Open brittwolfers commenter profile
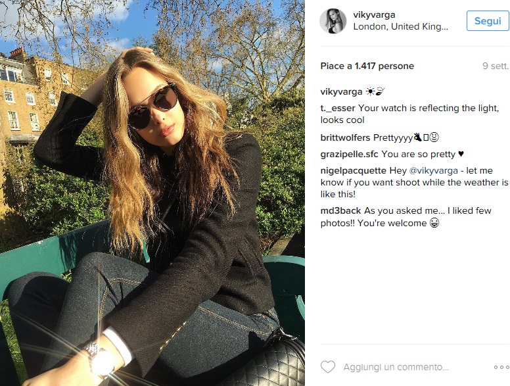This screenshot has width=510, height=386. pos(345,137)
